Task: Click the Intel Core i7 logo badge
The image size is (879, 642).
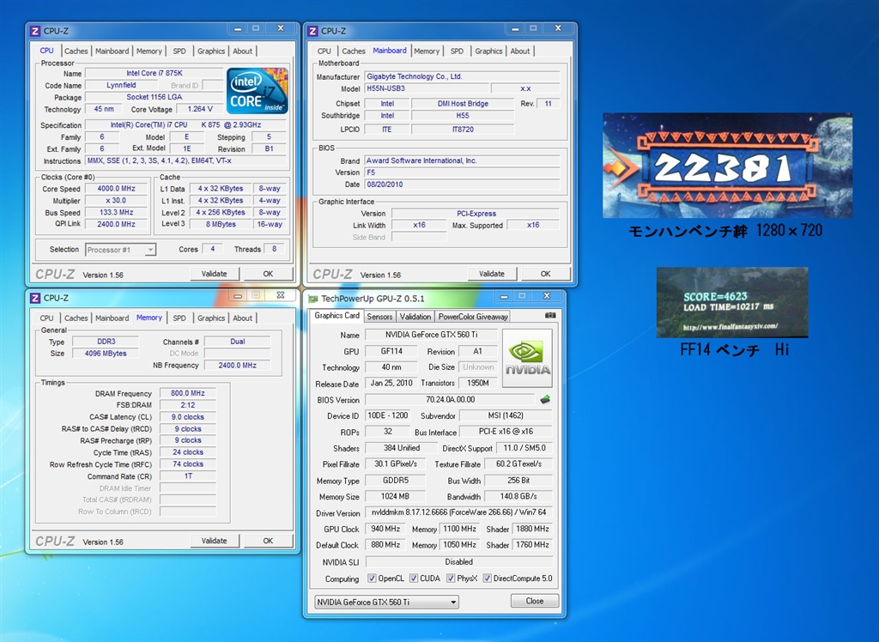Action: [258, 91]
